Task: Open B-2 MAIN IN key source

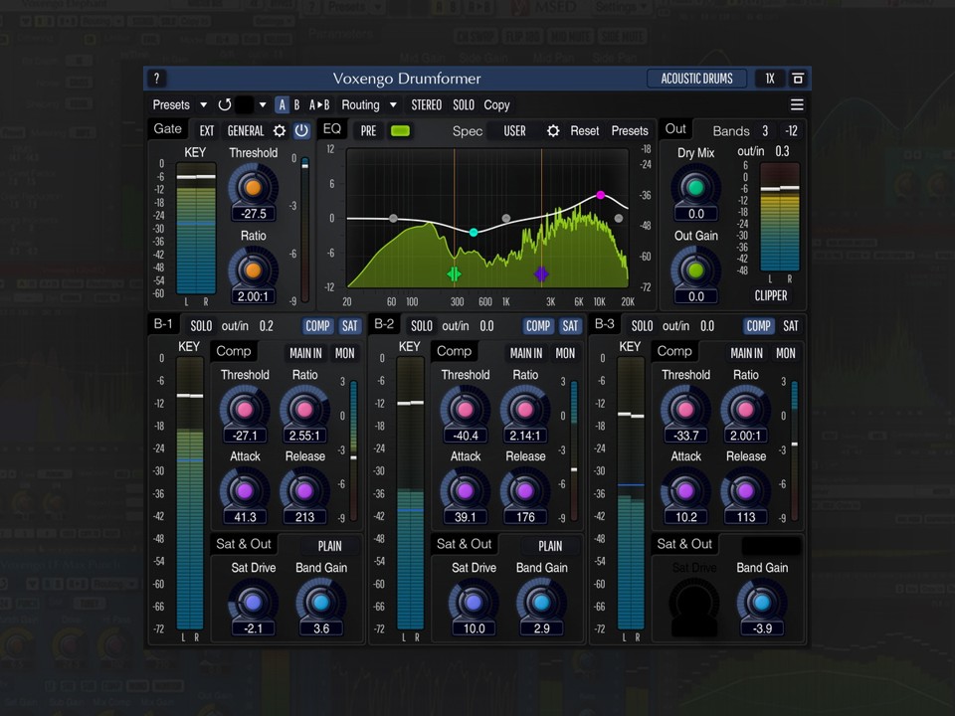Action: pos(526,353)
